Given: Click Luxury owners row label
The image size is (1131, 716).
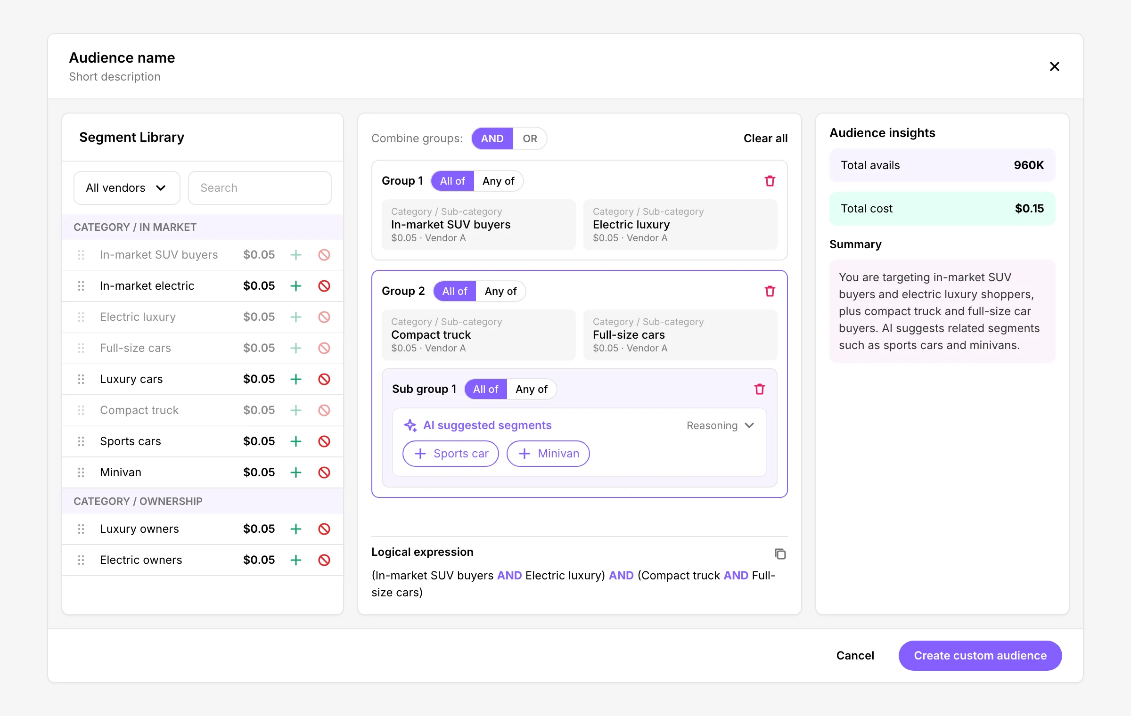Looking at the screenshot, I should pos(139,529).
